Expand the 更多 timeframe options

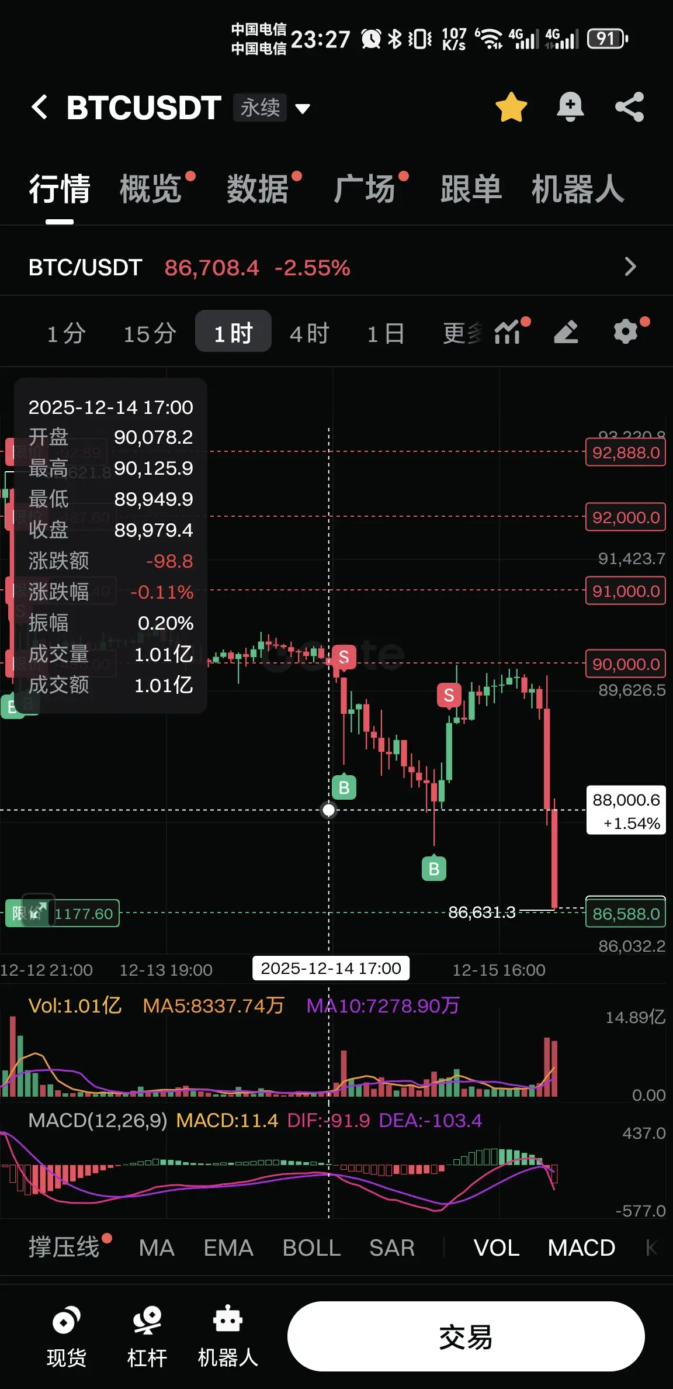click(x=462, y=333)
